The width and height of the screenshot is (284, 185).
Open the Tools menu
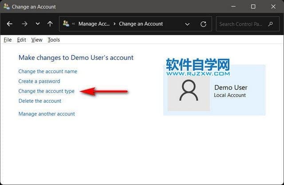pos(54,40)
